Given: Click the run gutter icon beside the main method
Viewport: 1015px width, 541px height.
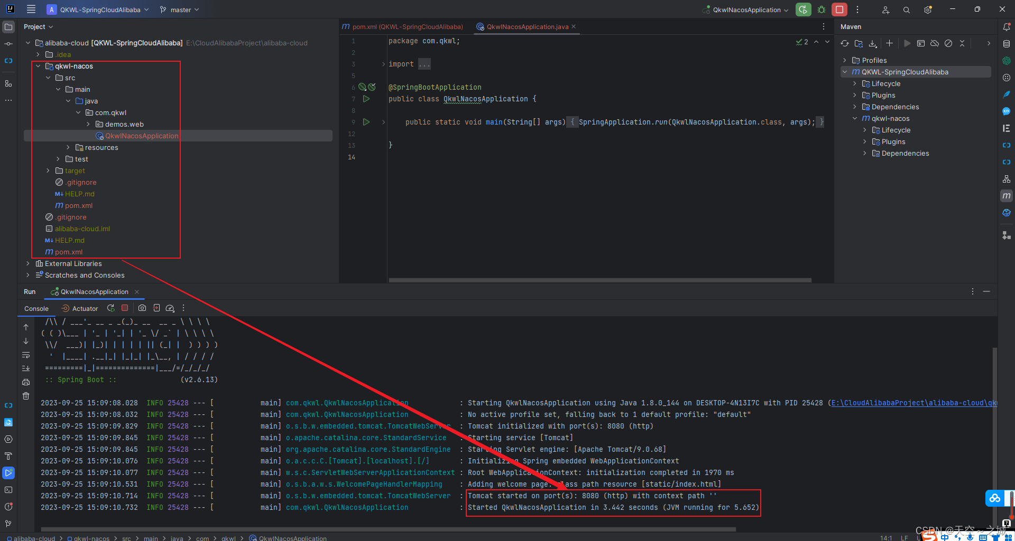Looking at the screenshot, I should [x=366, y=122].
